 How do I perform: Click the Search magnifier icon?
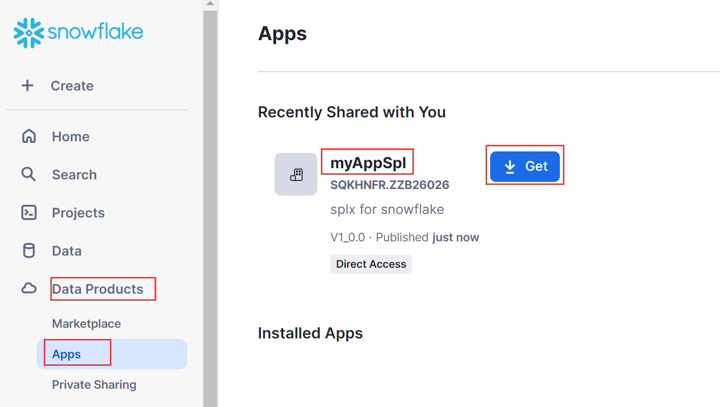29,174
